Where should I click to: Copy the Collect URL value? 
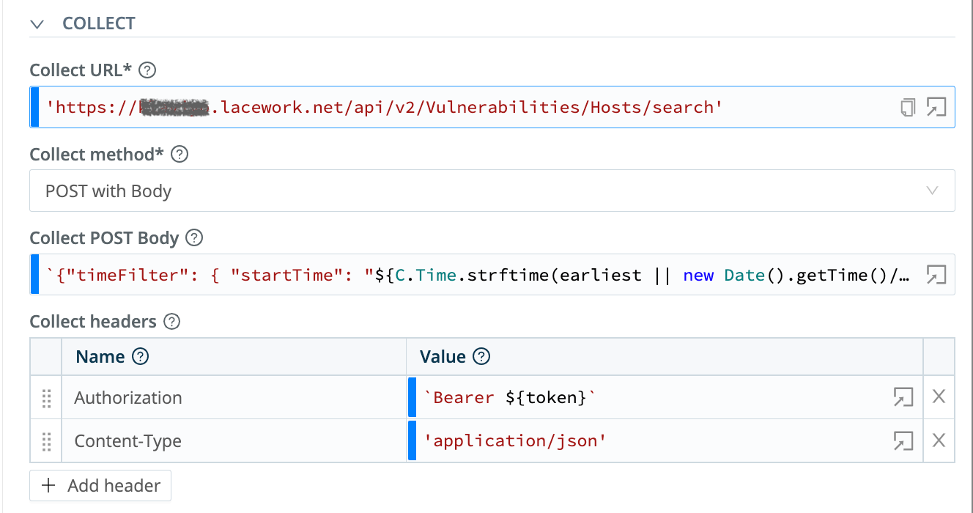pyautogui.click(x=908, y=106)
